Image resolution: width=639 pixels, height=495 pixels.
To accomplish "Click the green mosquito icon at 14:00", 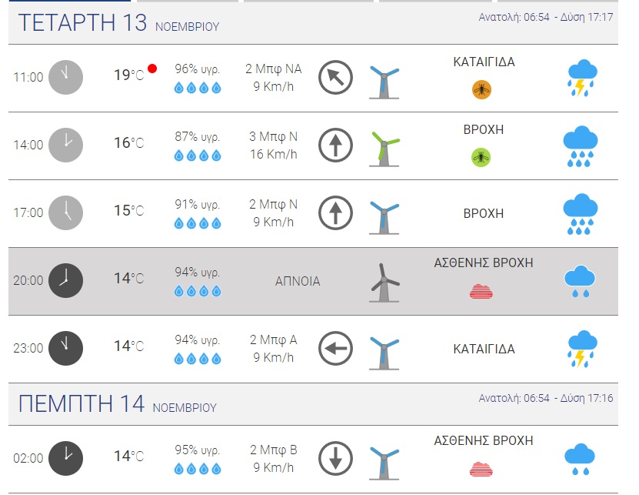I will pos(481,158).
